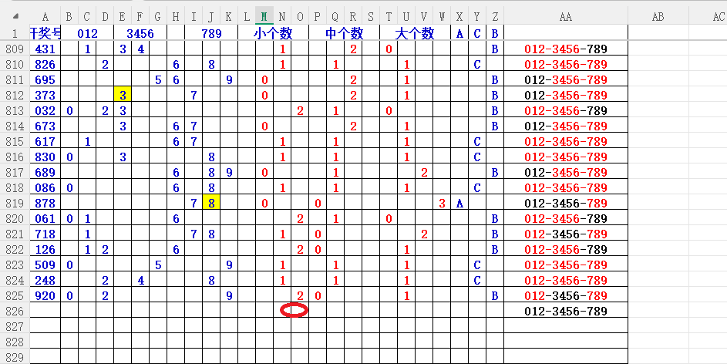Select cell containing 248 in column A
This screenshot has width=727, height=364.
[x=45, y=280]
